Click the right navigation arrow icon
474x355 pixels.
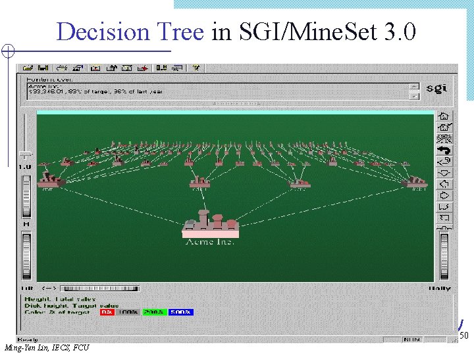coord(444,196)
